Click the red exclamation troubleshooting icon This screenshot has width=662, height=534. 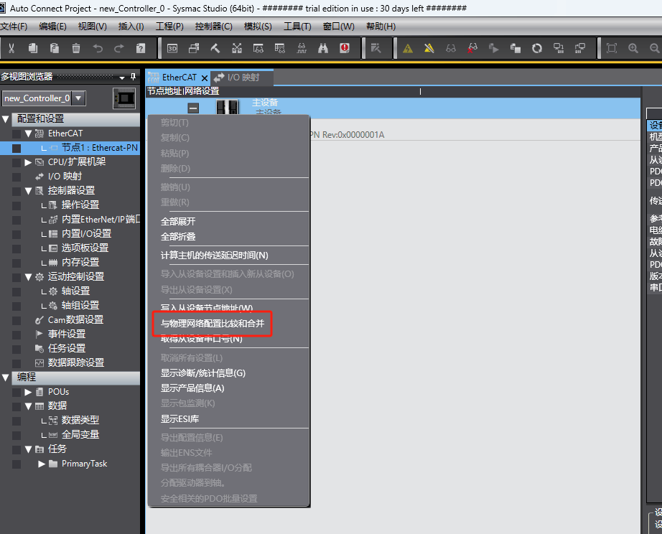point(345,49)
